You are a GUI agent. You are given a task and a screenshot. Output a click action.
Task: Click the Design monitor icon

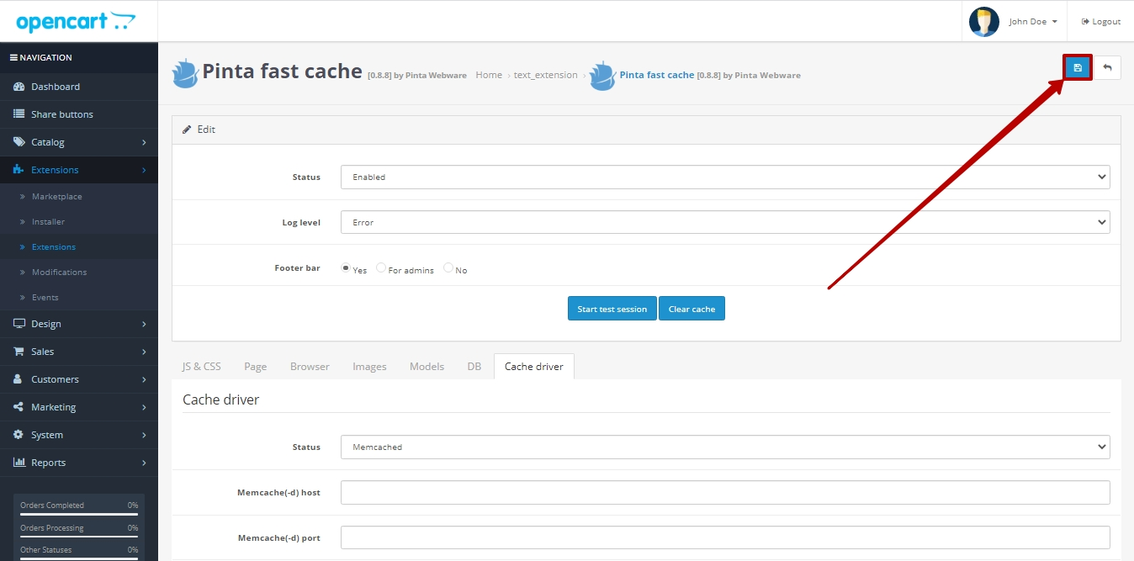click(x=19, y=324)
